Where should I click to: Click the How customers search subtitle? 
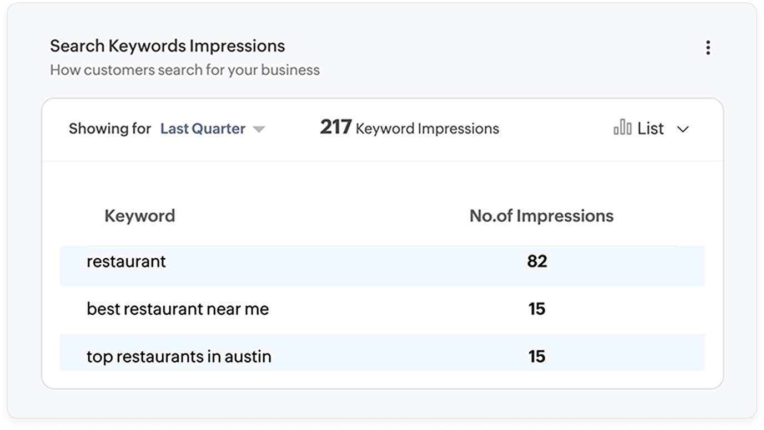click(x=184, y=70)
